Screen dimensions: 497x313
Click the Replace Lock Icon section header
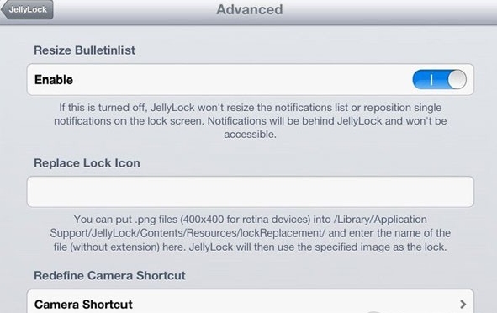click(87, 163)
